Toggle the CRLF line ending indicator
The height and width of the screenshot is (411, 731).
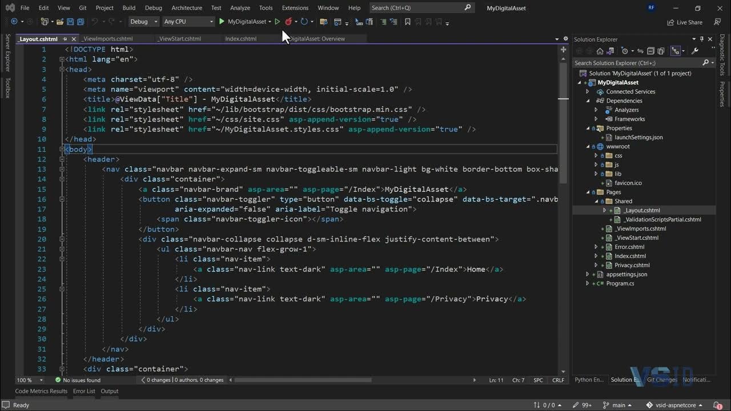click(x=558, y=380)
